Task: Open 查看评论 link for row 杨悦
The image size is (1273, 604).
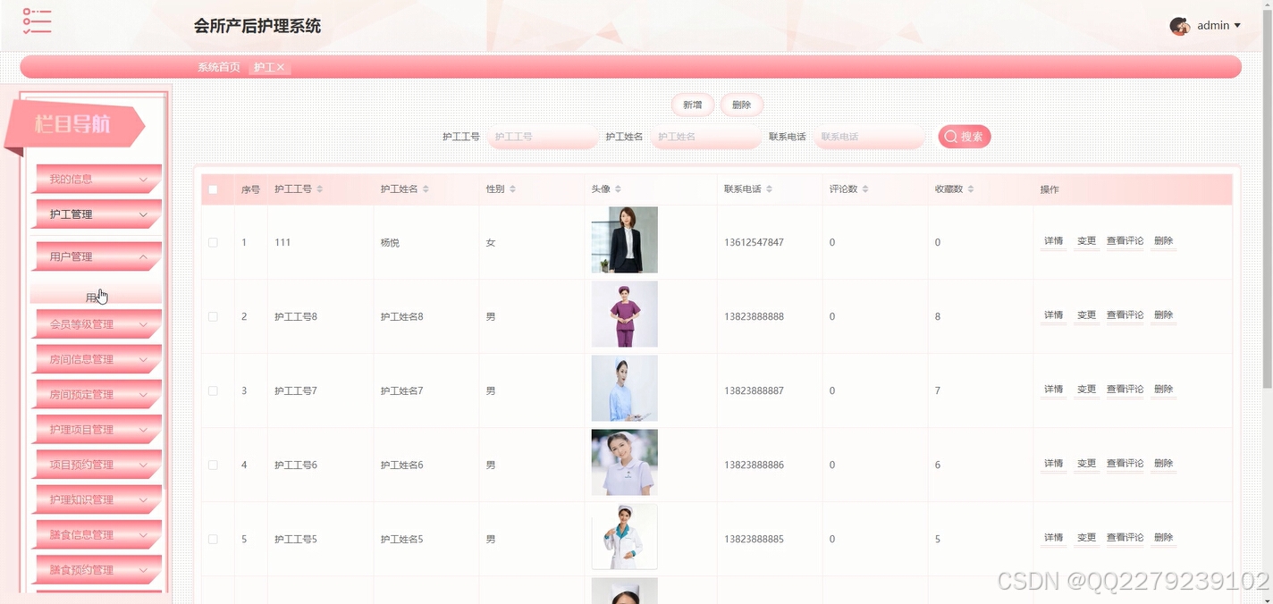Action: (1125, 241)
